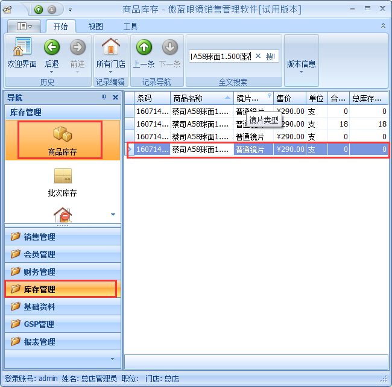Open the 销售管理 folder section

(63, 236)
